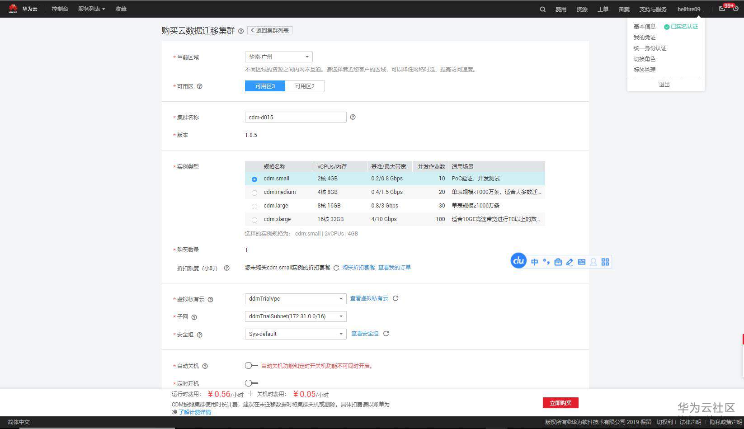Screen dimensions: 744x429
Task: Toggle the 自动关机 auto shutdown switch
Action: coord(251,366)
